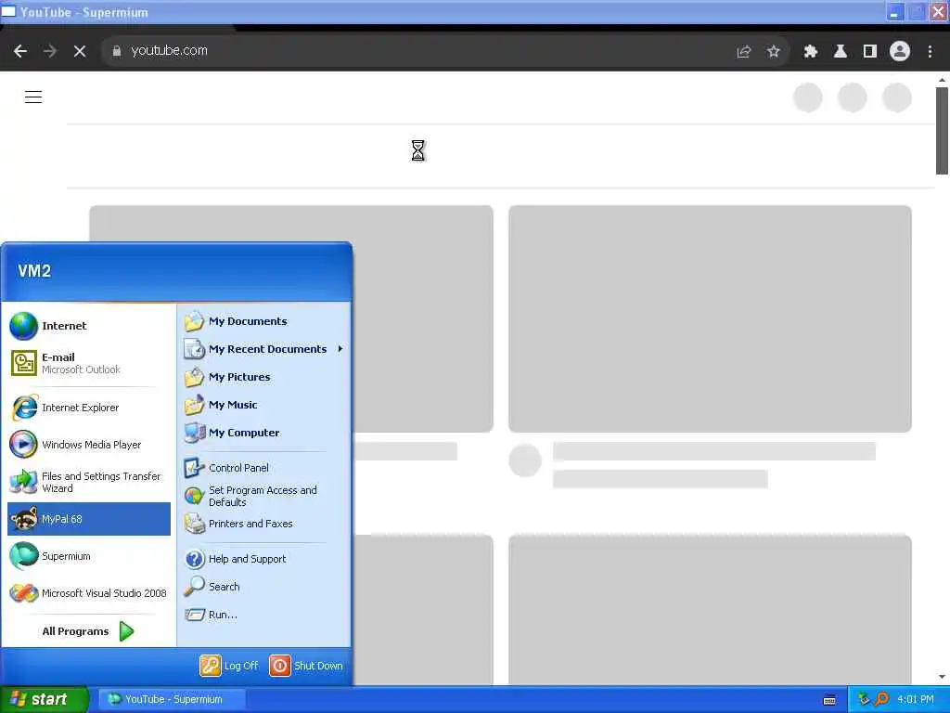Click the 4:01 PM system clock

[916, 699]
